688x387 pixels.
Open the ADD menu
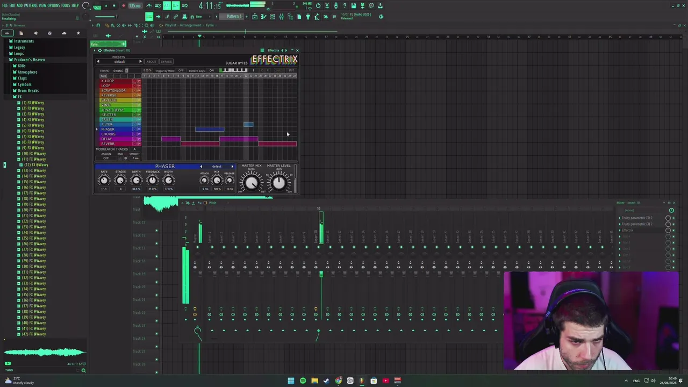click(20, 5)
